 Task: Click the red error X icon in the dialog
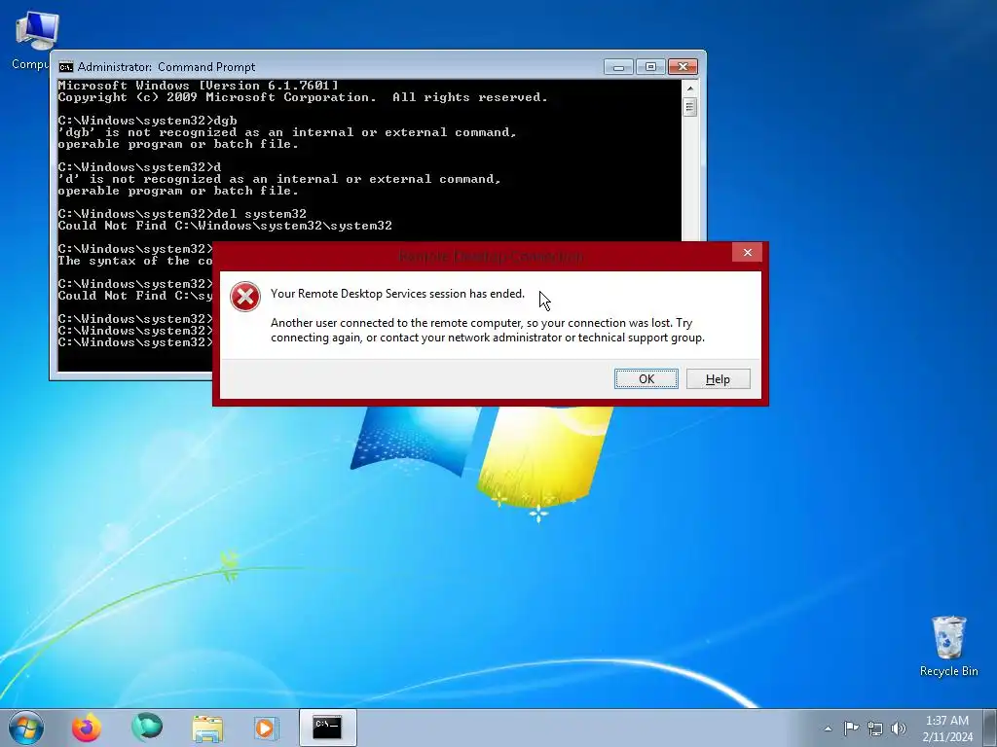click(245, 297)
